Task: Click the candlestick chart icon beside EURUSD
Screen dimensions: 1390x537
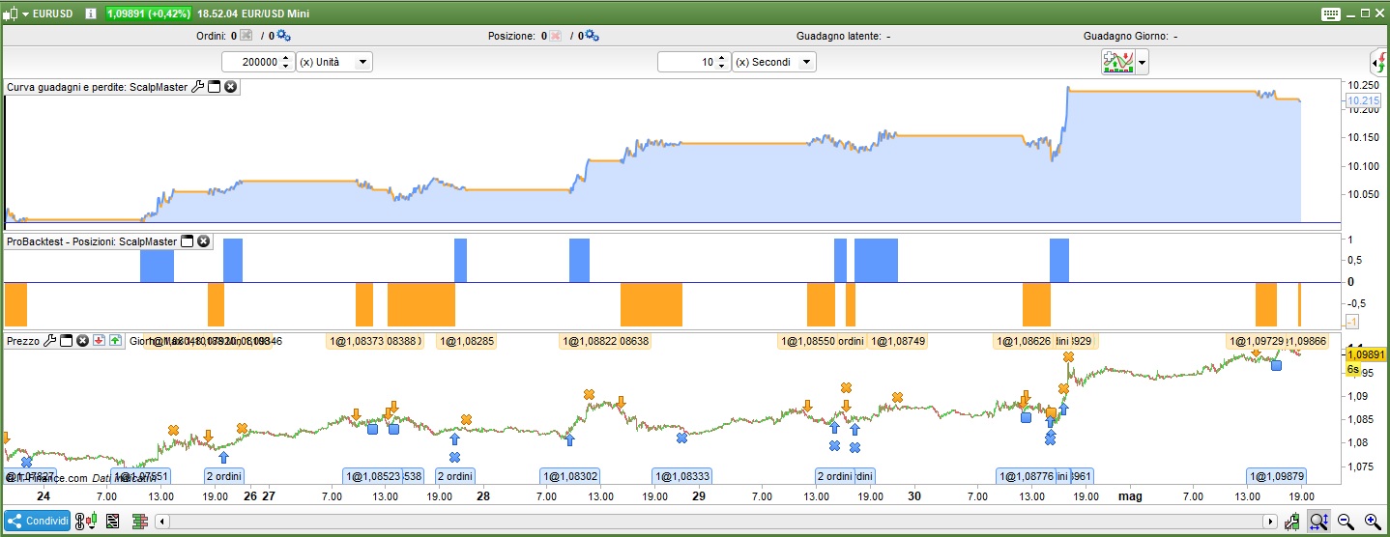Action: point(10,14)
